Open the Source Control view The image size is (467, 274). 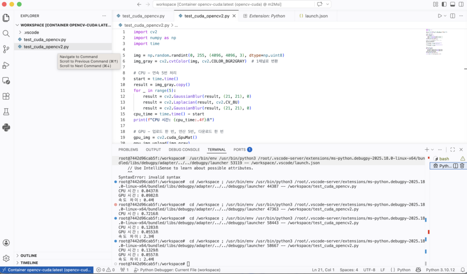point(6,49)
